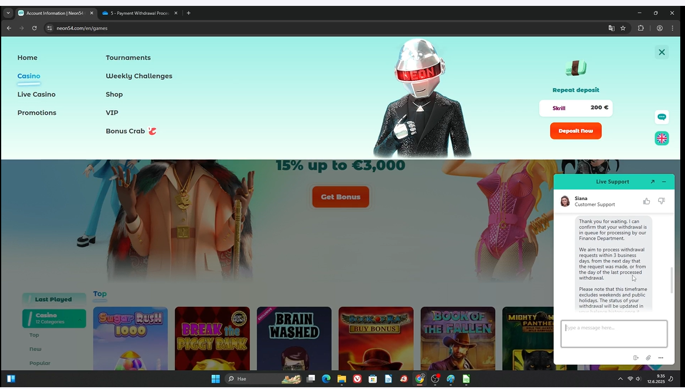The width and height of the screenshot is (685, 389).
Task: Give a thumbs up to Siana
Action: pyautogui.click(x=646, y=201)
